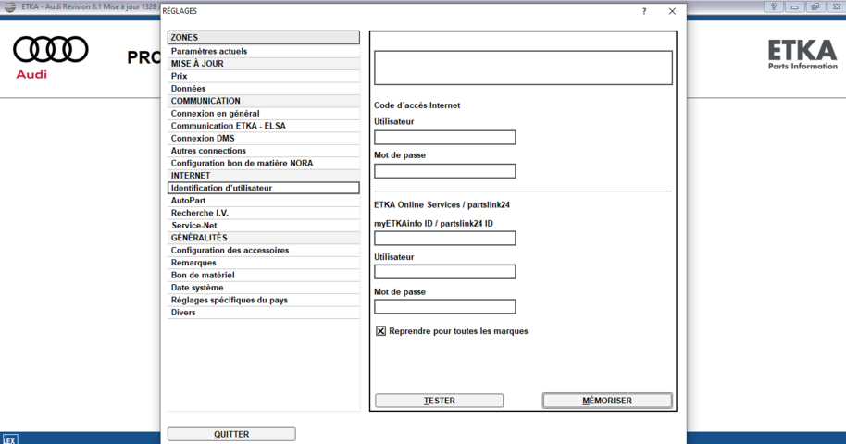This screenshot has height=444, width=846.
Task: Select Recherche I.V. entry
Action: coord(263,213)
